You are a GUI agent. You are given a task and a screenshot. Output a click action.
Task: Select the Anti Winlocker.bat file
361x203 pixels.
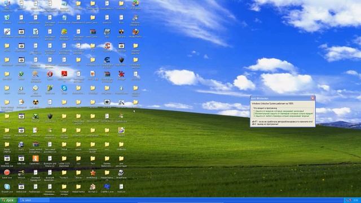coord(7,158)
